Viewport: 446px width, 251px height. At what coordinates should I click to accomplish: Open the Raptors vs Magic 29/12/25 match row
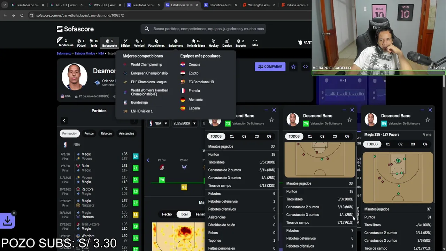[x=99, y=191]
